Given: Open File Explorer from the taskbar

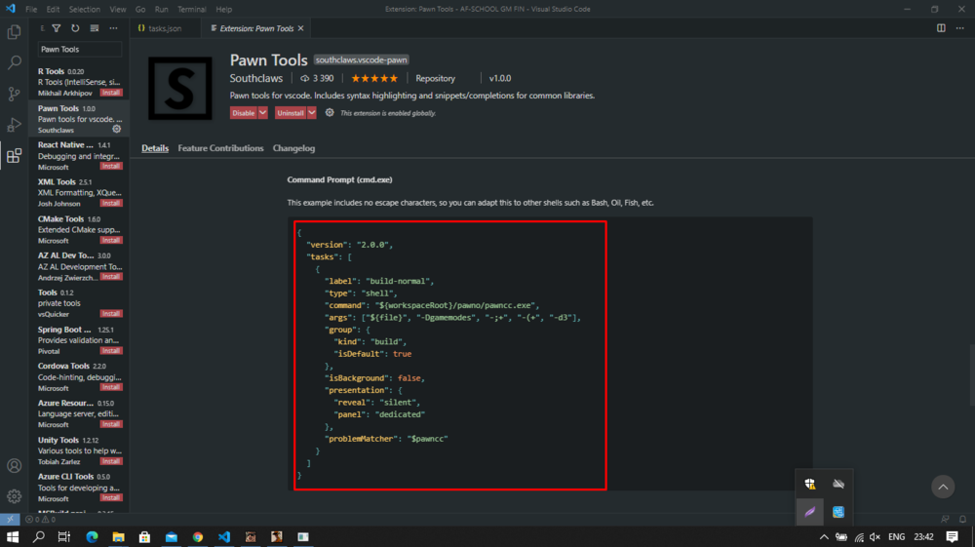Looking at the screenshot, I should point(118,536).
